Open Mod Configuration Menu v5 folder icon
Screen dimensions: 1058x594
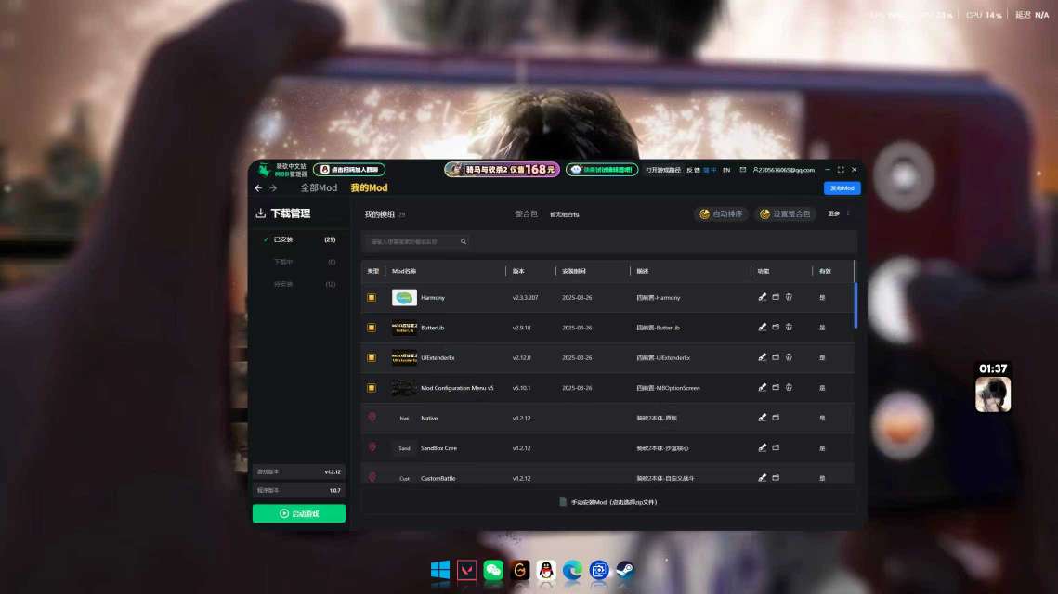tap(776, 388)
